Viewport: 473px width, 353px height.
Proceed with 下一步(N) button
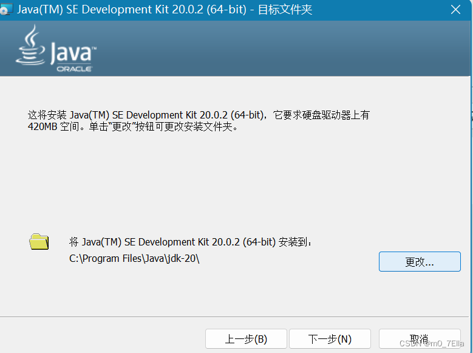click(x=330, y=339)
